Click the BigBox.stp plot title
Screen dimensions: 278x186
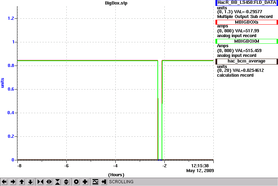tap(116, 3)
